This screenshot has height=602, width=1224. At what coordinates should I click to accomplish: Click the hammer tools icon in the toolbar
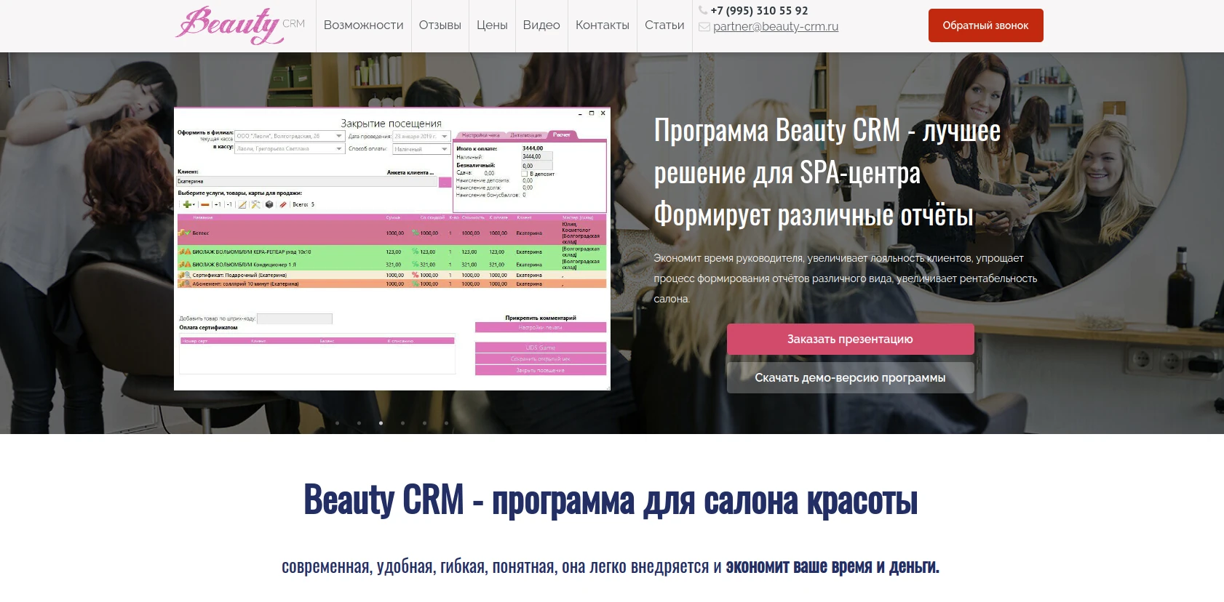coord(255,204)
